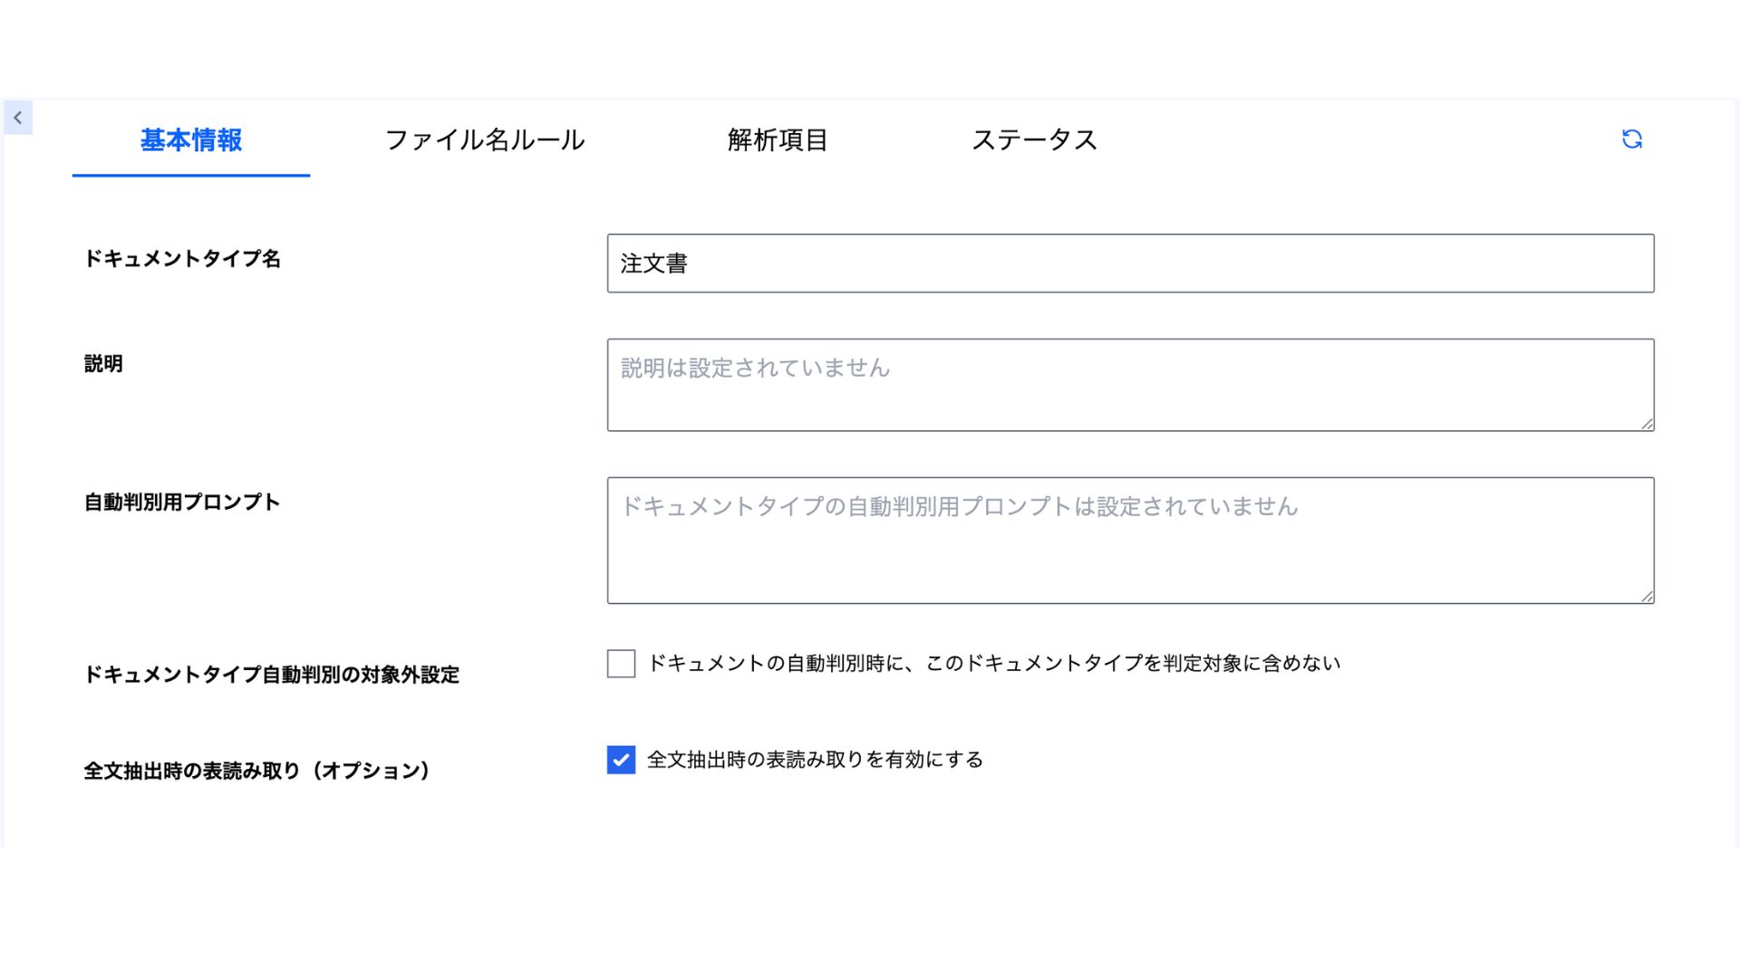Image resolution: width=1740 pixels, height=978 pixels.
Task: Click the 全文抽出時の表読み取り（オプション） label
Action: (x=256, y=771)
